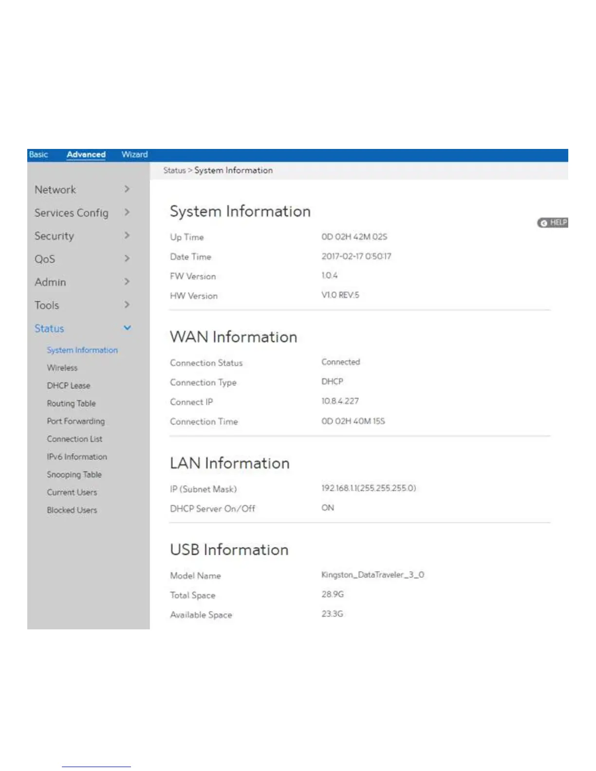Click the Kingston_DataTraveler_3_0 model name

[x=373, y=575]
